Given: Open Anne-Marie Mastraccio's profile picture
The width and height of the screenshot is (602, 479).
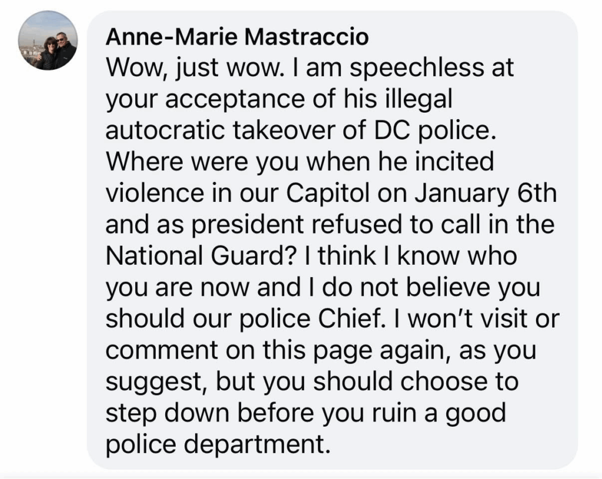Looking at the screenshot, I should click(48, 41).
